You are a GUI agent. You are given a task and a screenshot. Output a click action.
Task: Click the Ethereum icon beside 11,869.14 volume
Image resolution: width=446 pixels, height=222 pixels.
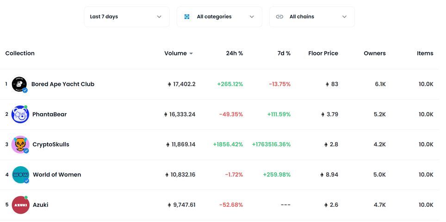(x=168, y=144)
